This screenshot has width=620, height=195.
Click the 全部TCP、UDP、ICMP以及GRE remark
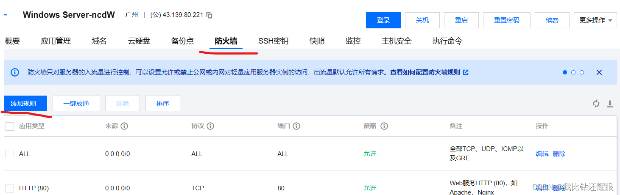coord(487,154)
